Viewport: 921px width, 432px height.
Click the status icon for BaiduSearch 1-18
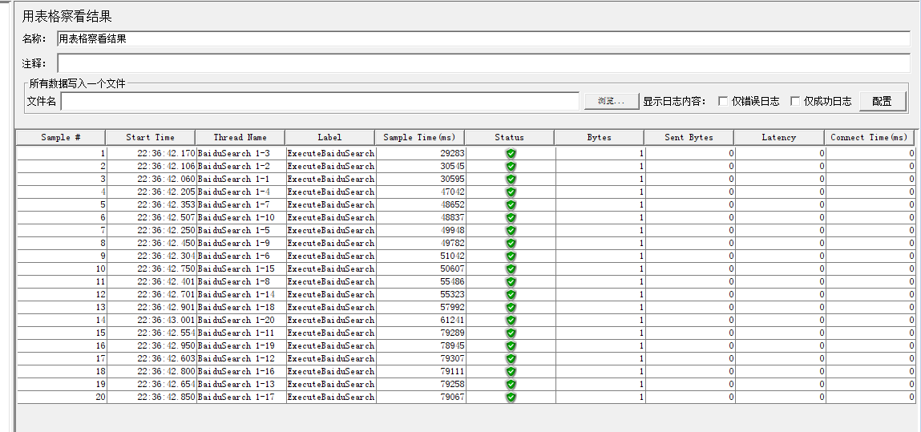click(511, 308)
